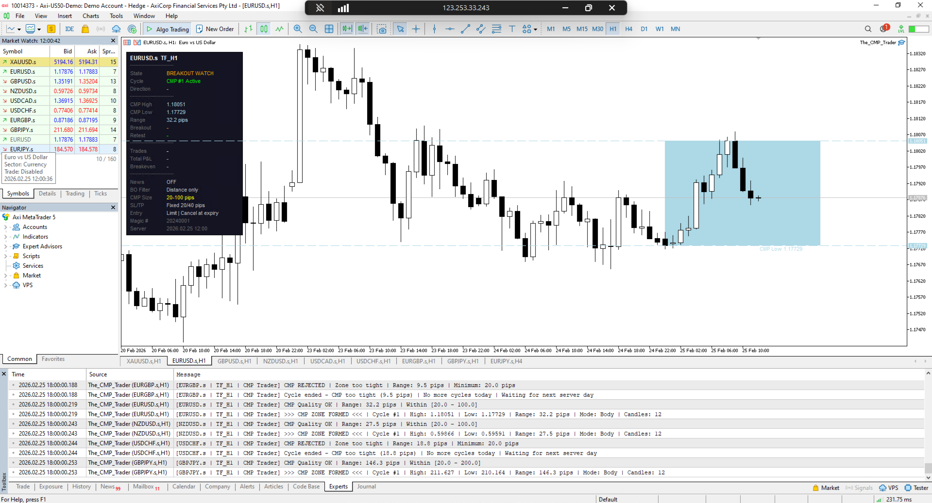Switch chart to bar chart mode
Image resolution: width=932 pixels, height=503 pixels.
coord(248,29)
